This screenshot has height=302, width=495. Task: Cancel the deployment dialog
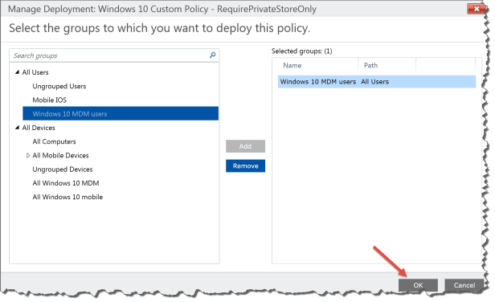coord(464,285)
